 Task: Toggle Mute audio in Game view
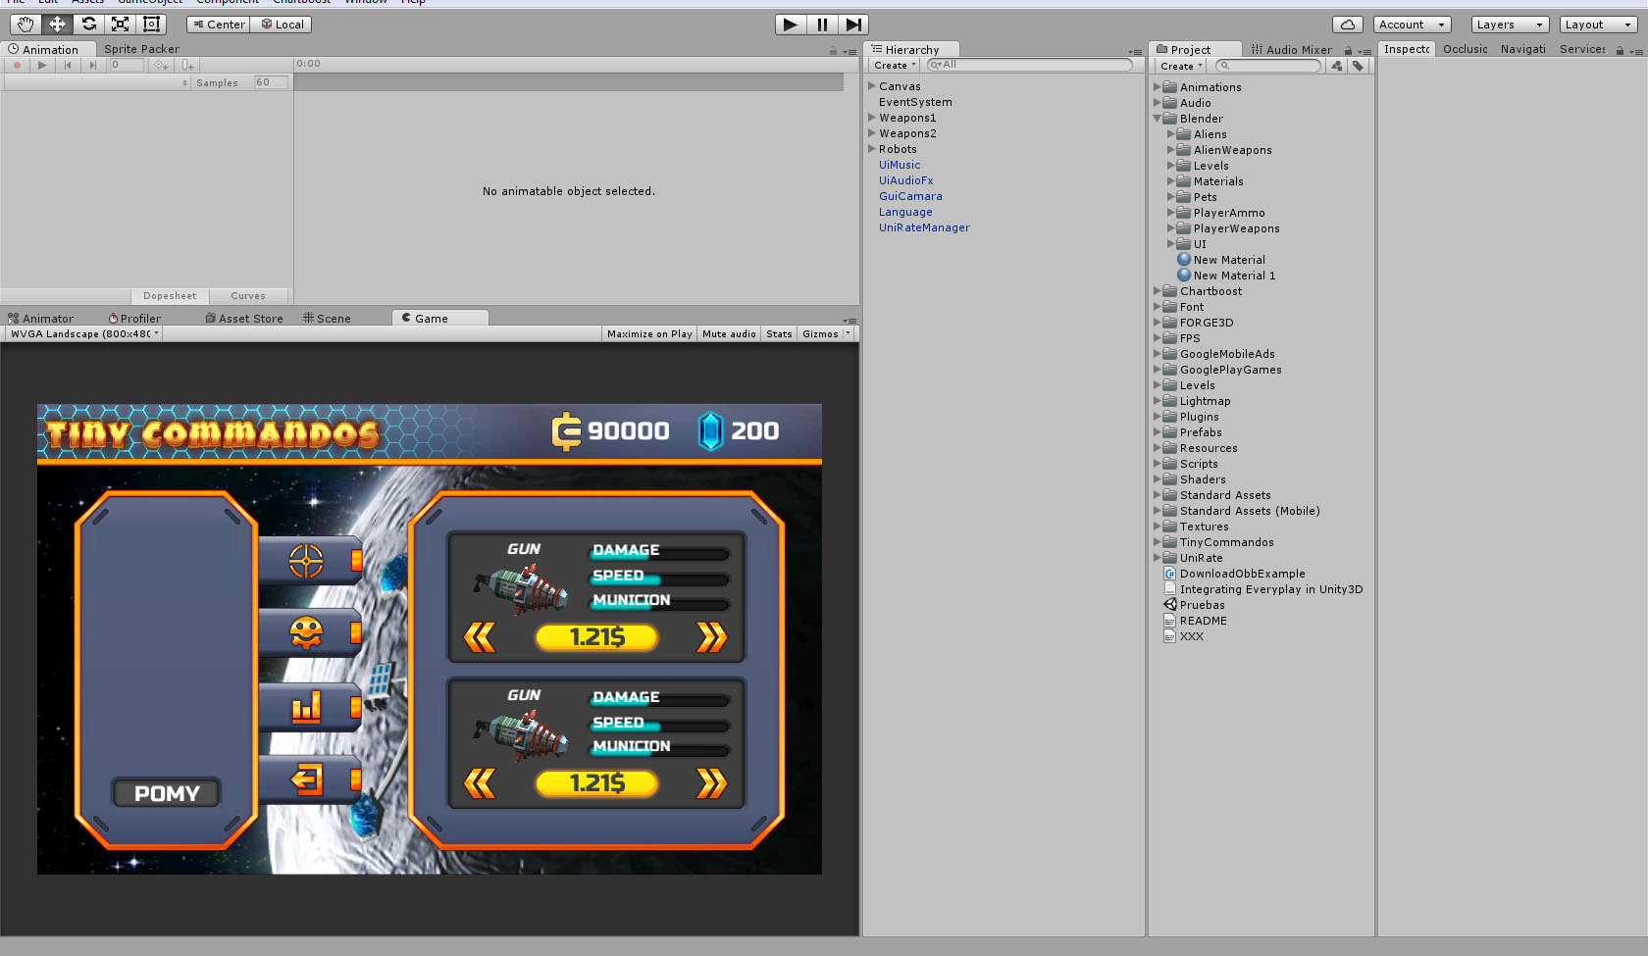point(729,334)
